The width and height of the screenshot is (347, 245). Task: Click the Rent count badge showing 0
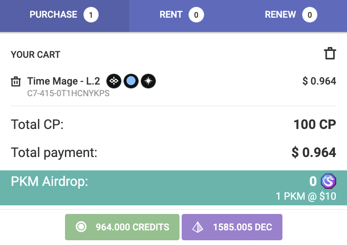[x=196, y=15]
